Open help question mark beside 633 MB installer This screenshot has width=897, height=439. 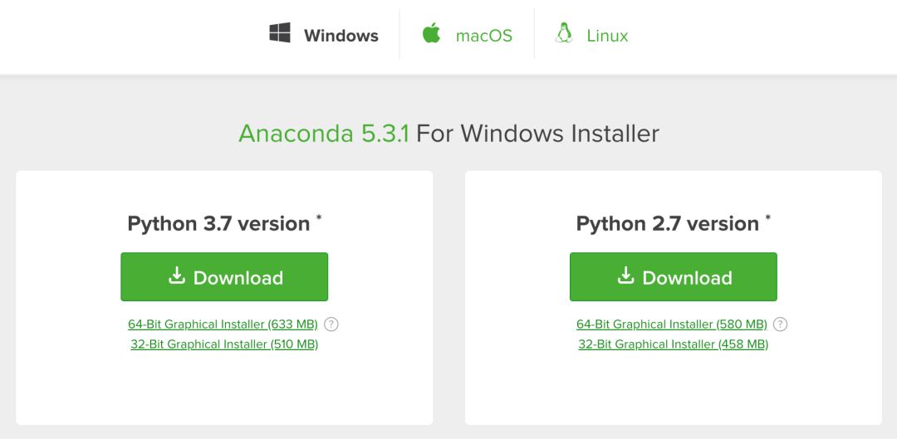(x=331, y=324)
